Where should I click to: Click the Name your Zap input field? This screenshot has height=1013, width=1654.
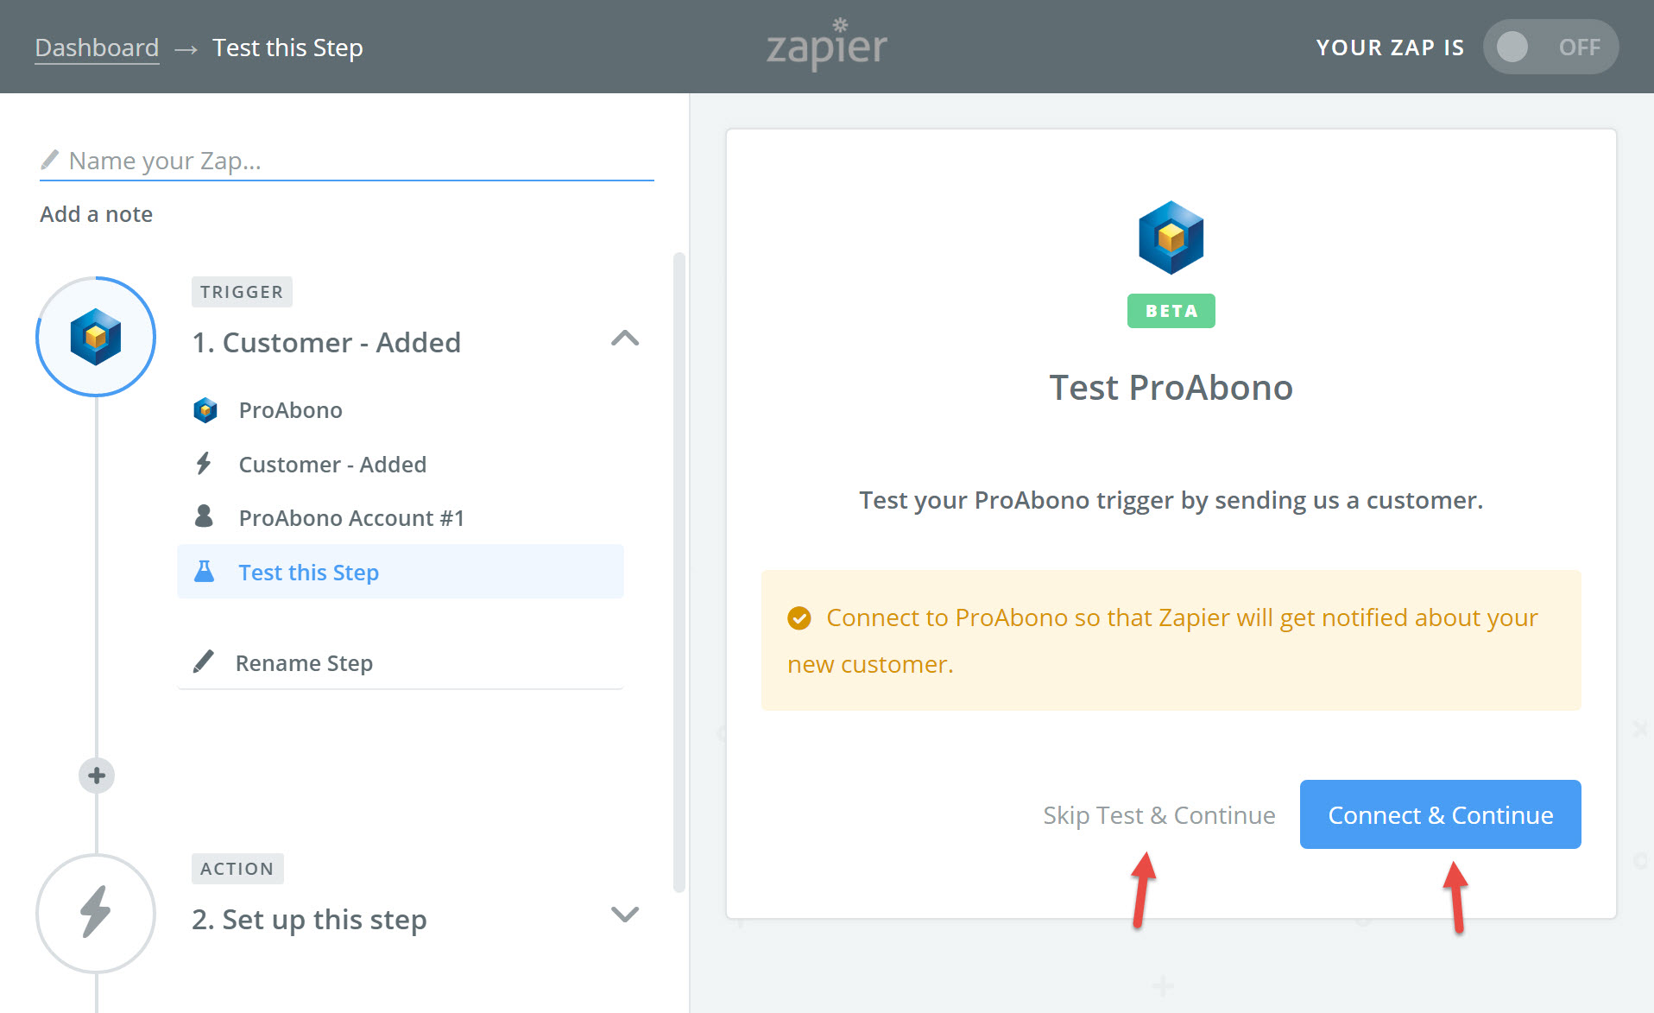347,161
